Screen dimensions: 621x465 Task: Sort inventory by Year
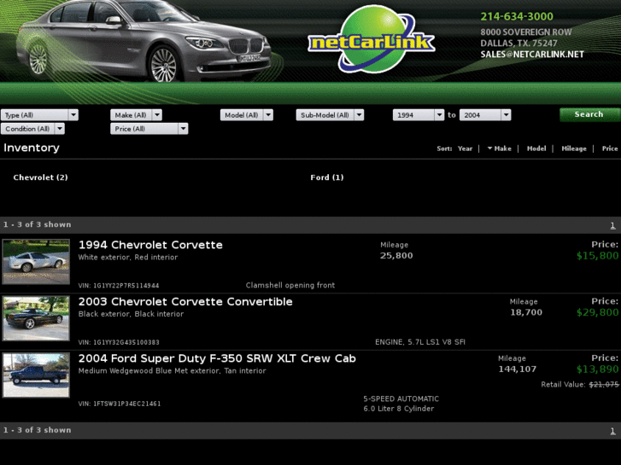click(465, 148)
